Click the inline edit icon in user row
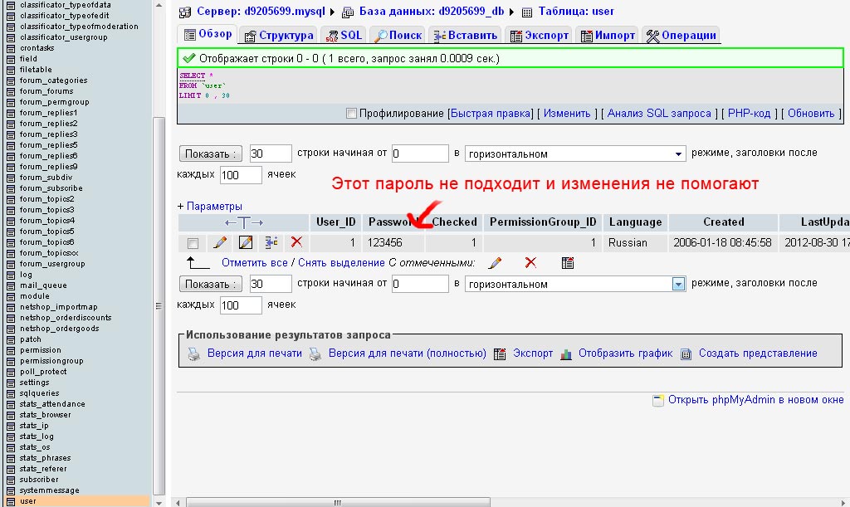Viewport: 850px width, 507px height. pos(246,243)
